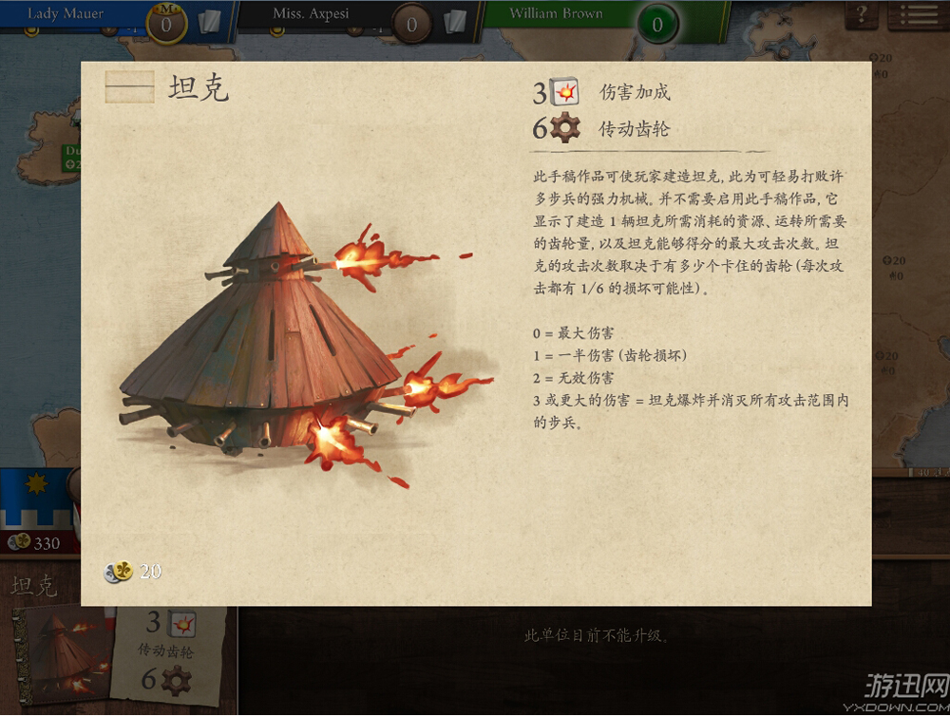Select Miss. Axpesi player tab

pyautogui.click(x=357, y=16)
